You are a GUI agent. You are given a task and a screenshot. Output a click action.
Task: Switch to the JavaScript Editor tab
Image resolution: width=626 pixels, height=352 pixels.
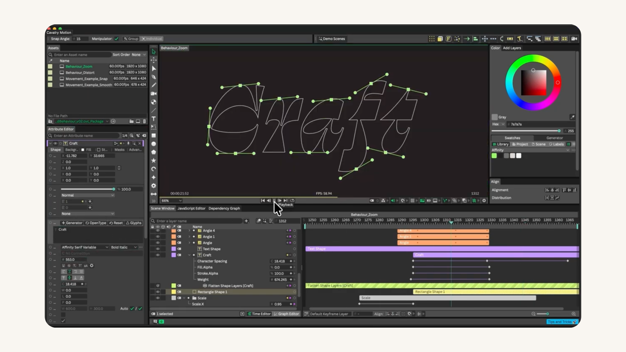pyautogui.click(x=191, y=209)
